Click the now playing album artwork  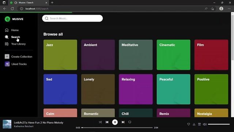(x=7, y=124)
